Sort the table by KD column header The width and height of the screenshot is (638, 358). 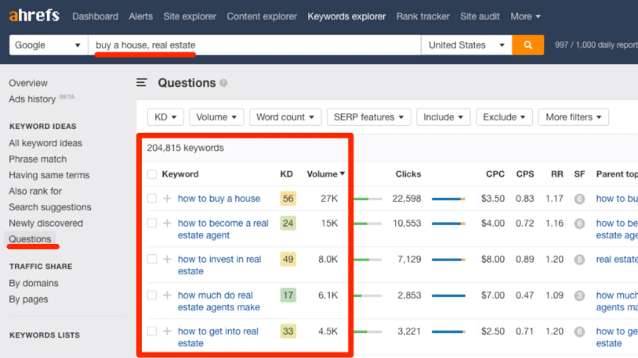pos(286,174)
